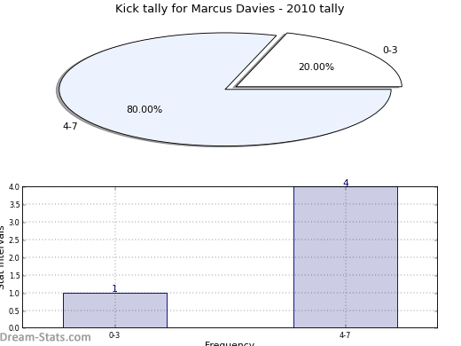Click the 4-7 pie slice label
The height and width of the screenshot is (346, 461).
pos(70,127)
